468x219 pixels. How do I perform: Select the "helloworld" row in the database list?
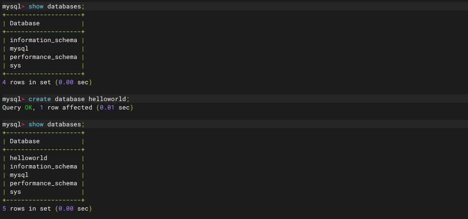point(29,158)
